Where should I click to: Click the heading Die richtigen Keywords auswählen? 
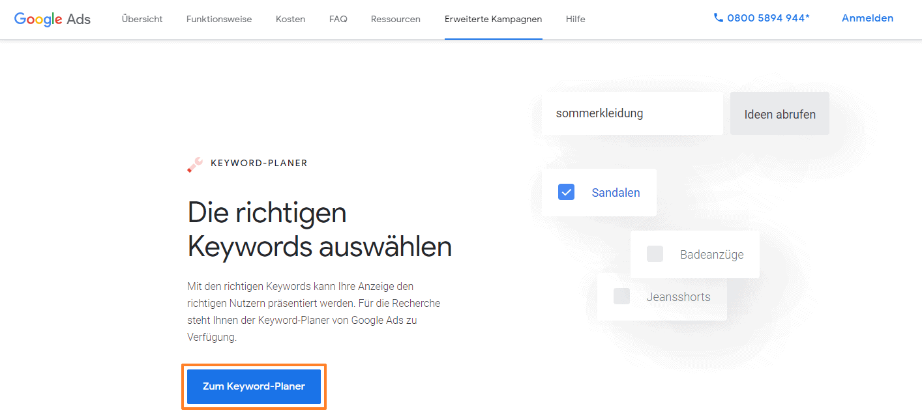point(320,229)
